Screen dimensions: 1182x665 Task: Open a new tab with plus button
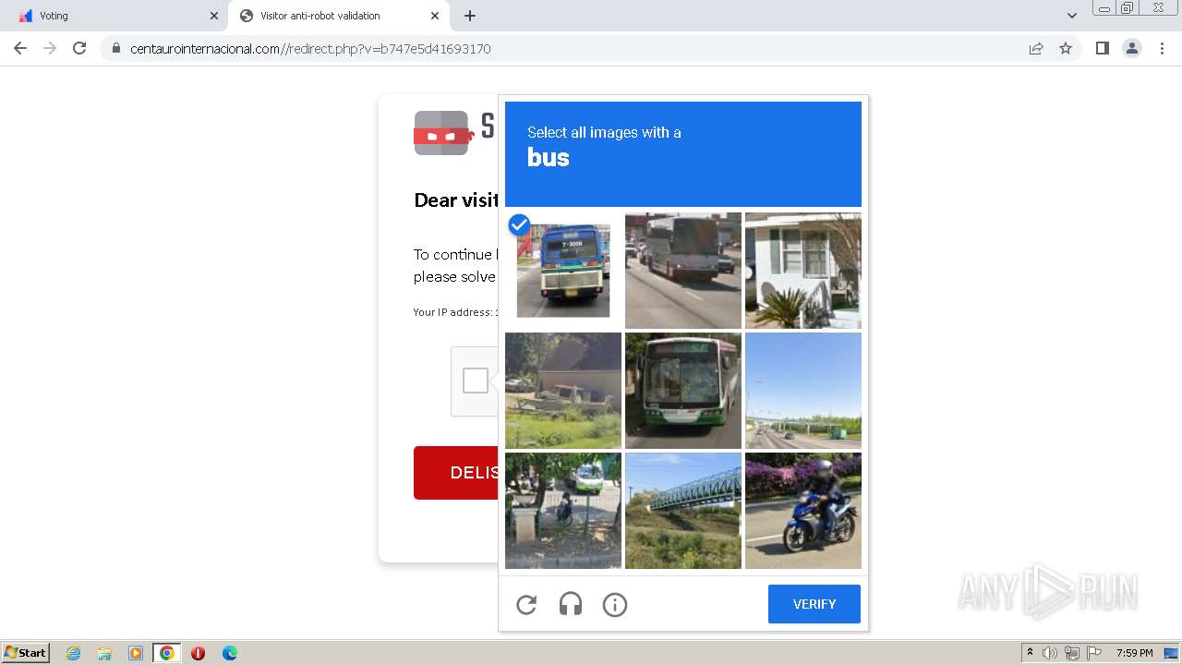pos(470,16)
